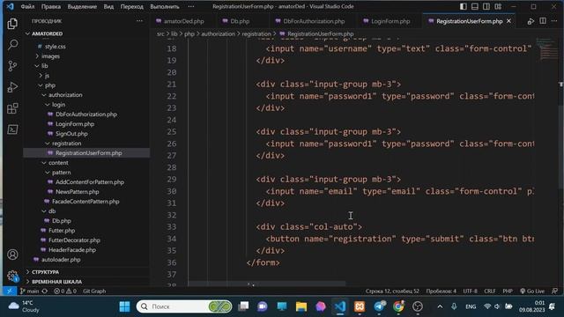Viewport: 564px width, 317px height.
Task: Open the customize layout icon
Action: (x=498, y=6)
